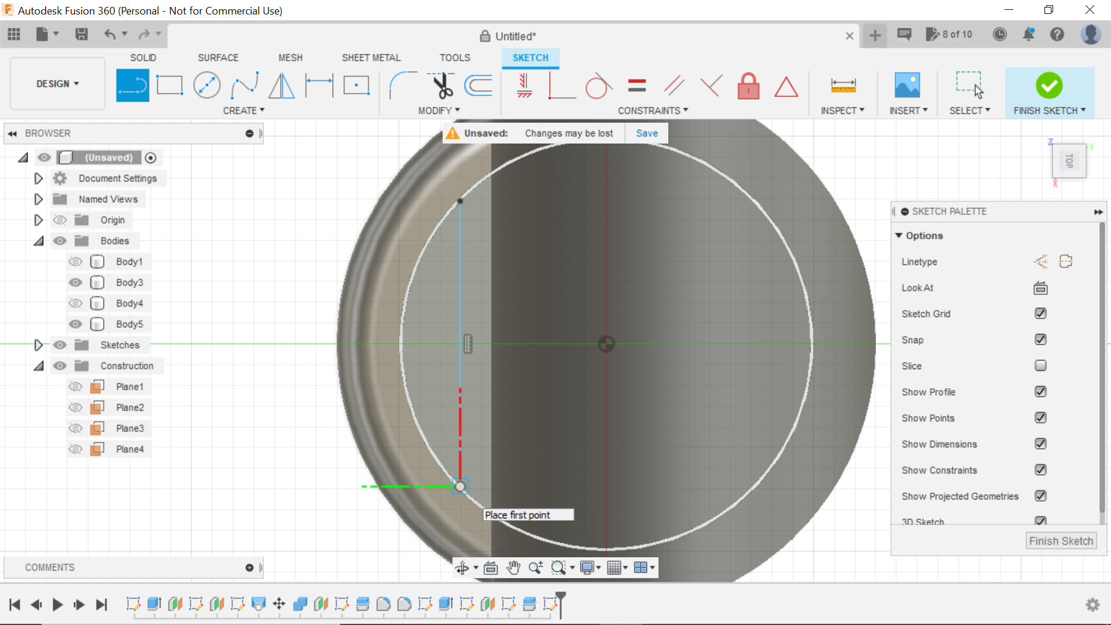This screenshot has width=1111, height=625.
Task: Select the Circle tool
Action: 207,84
